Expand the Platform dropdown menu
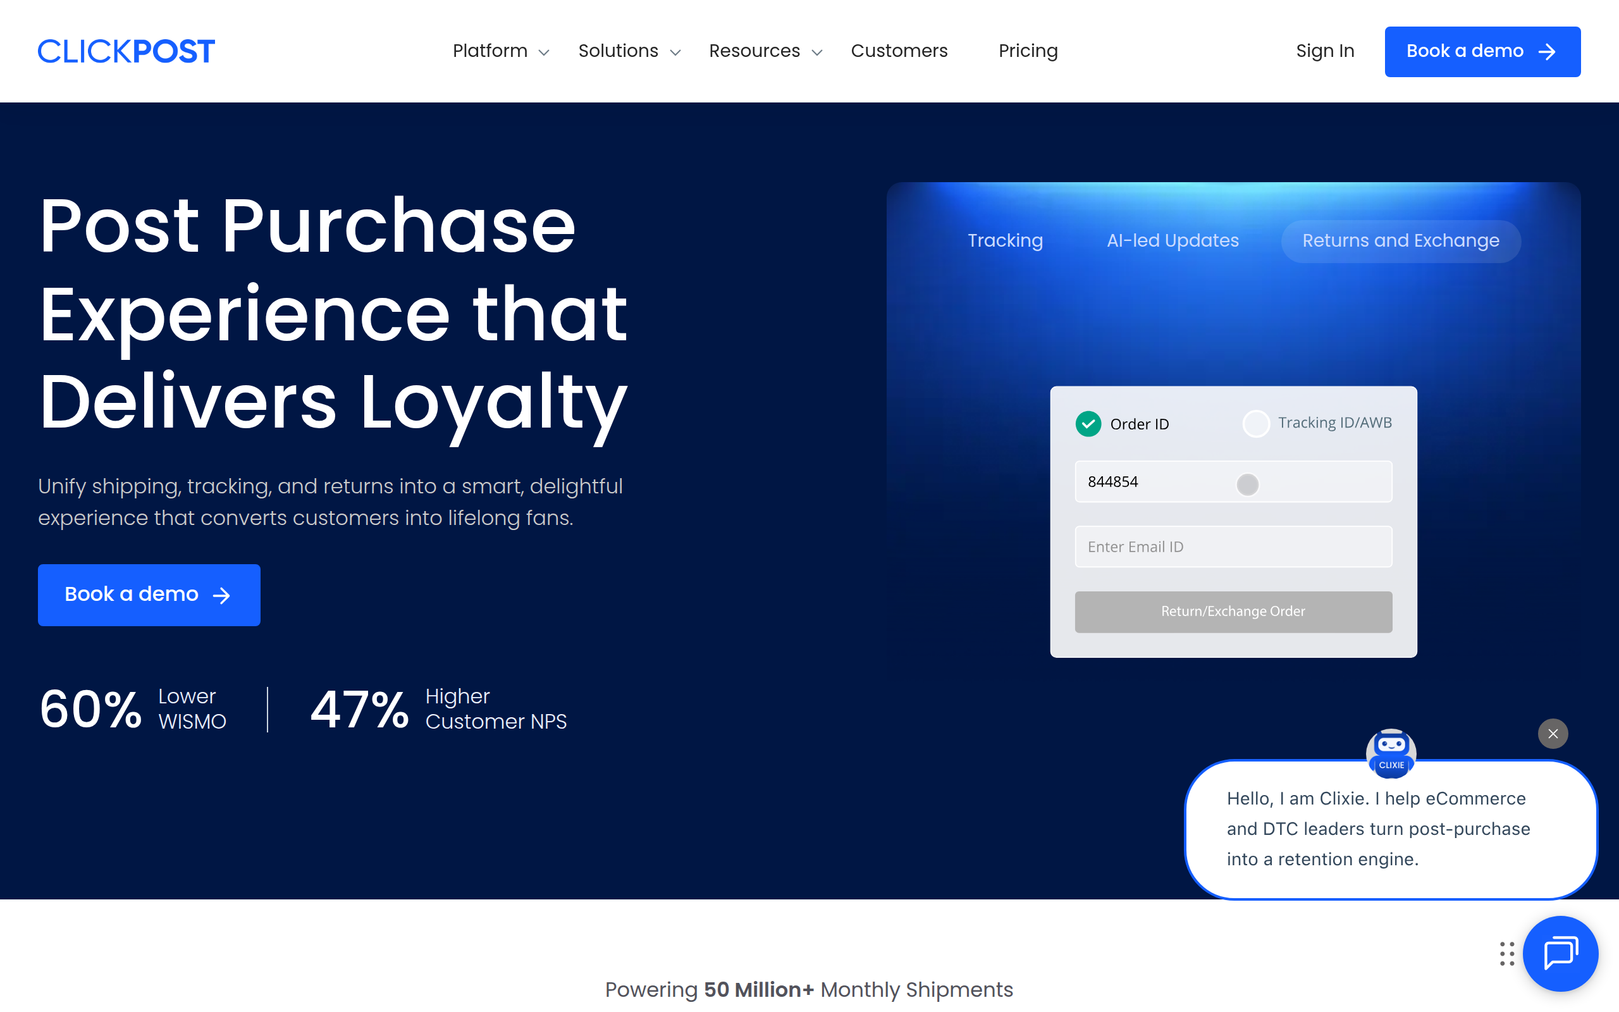Viewport: 1619px width, 1012px height. (x=500, y=51)
